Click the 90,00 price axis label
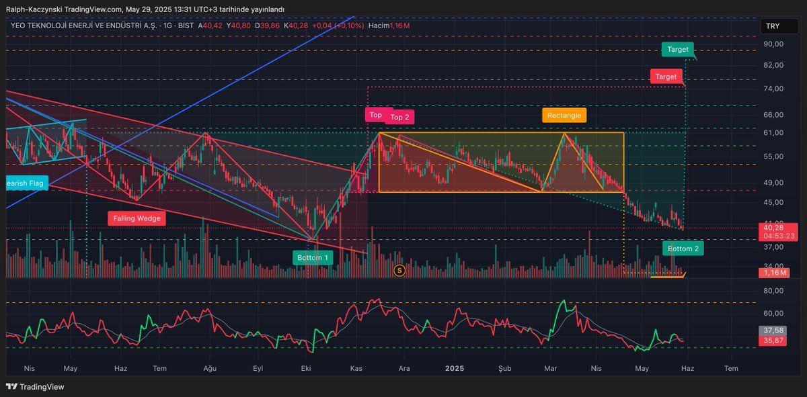The height and width of the screenshot is (397, 807). pos(773,44)
